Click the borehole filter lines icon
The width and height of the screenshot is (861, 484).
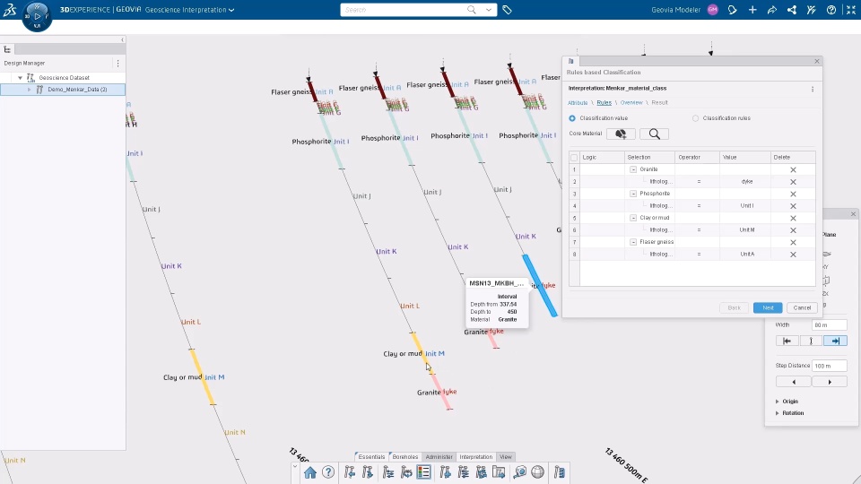pos(464,472)
